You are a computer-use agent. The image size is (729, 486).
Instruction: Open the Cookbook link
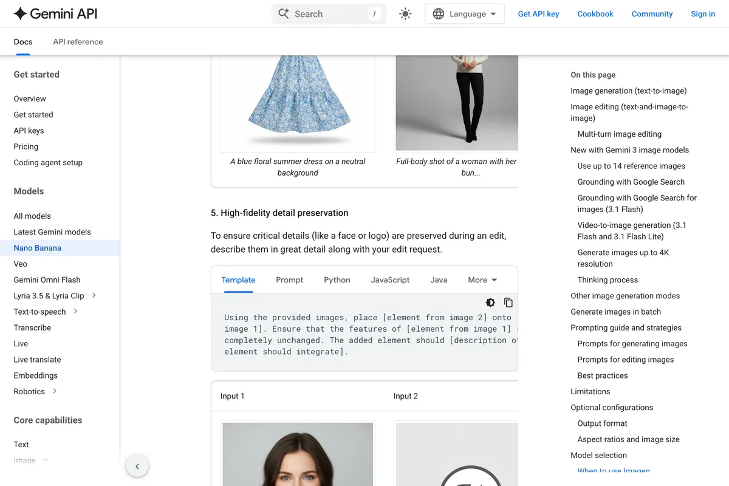(x=595, y=14)
